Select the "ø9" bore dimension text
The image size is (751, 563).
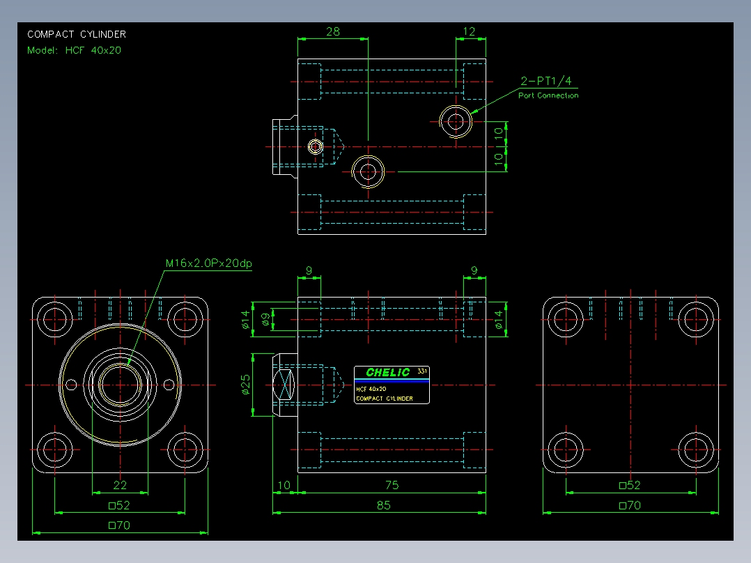(265, 319)
